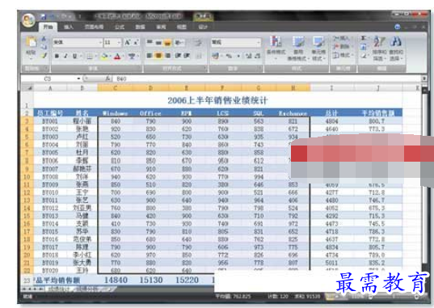The image size is (434, 308).
Task: Switch to the Design ribbon tab
Action: (203, 27)
